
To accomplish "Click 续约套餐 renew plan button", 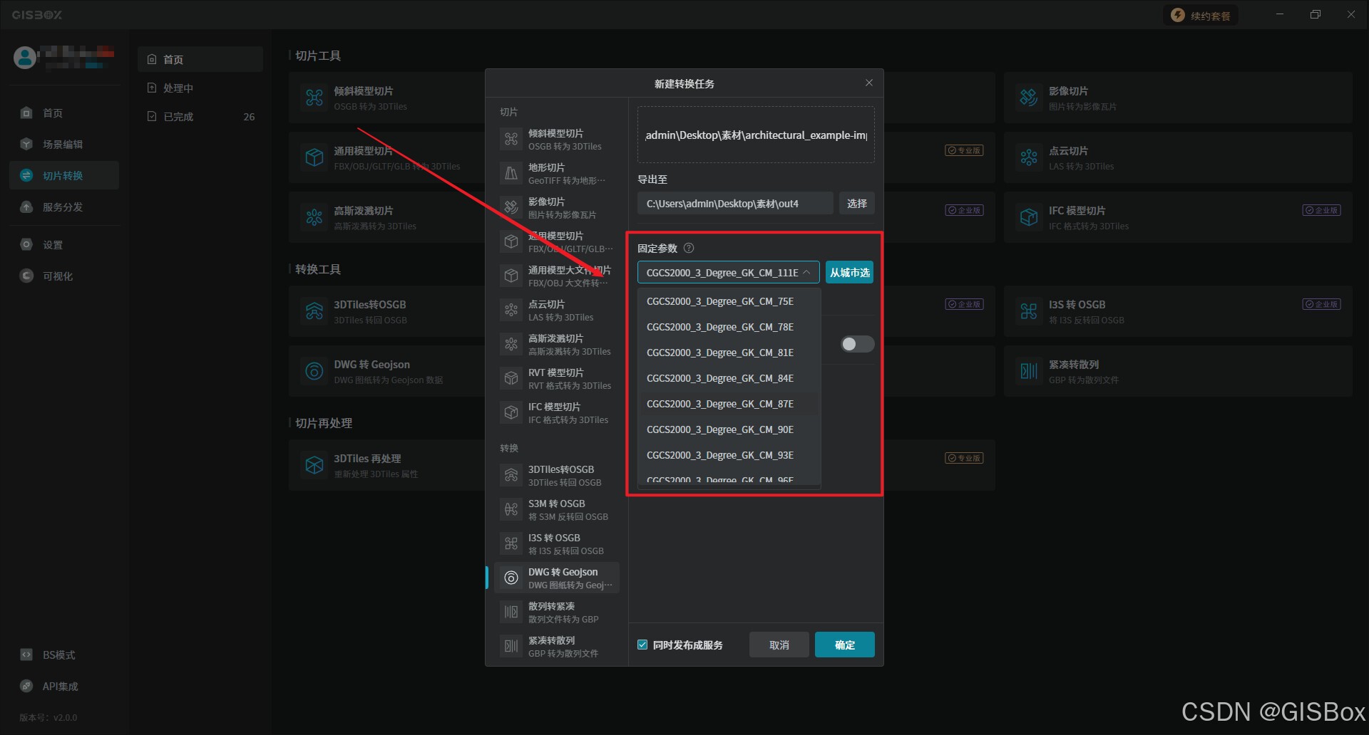I will click(x=1201, y=15).
